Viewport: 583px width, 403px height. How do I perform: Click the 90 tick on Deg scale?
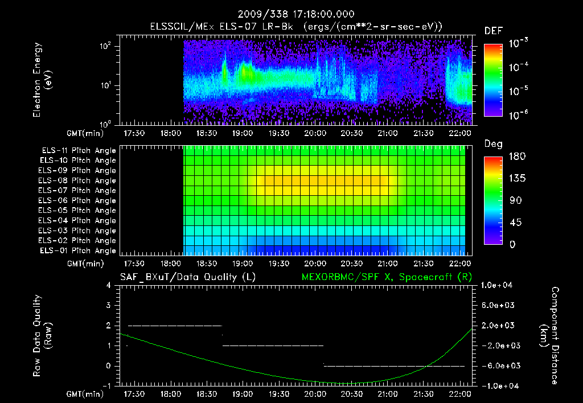tap(516, 200)
